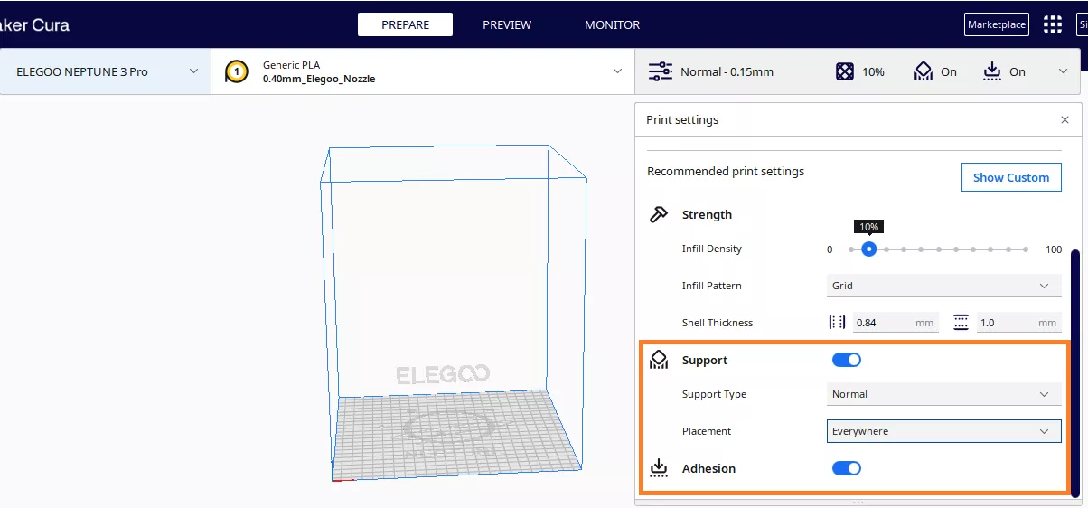Viewport: 1088px width, 508px height.
Task: Open the Support Type dropdown
Action: 943,394
